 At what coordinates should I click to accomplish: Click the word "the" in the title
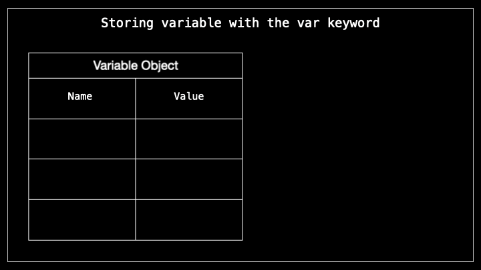[x=278, y=23]
